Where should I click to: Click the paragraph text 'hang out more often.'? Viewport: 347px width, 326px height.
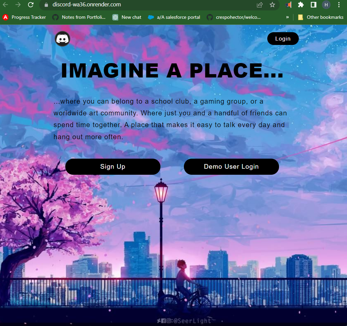(88, 137)
